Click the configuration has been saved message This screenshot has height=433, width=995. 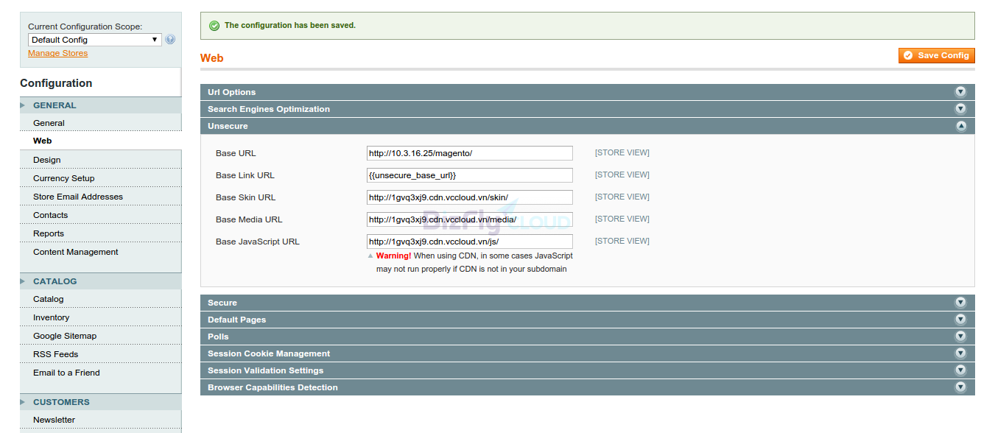(x=290, y=25)
